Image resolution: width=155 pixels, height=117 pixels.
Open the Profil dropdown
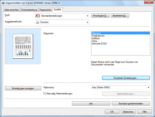pyautogui.click(x=88, y=16)
